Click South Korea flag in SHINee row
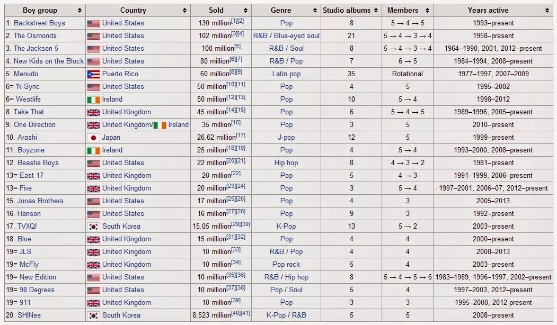 point(93,315)
